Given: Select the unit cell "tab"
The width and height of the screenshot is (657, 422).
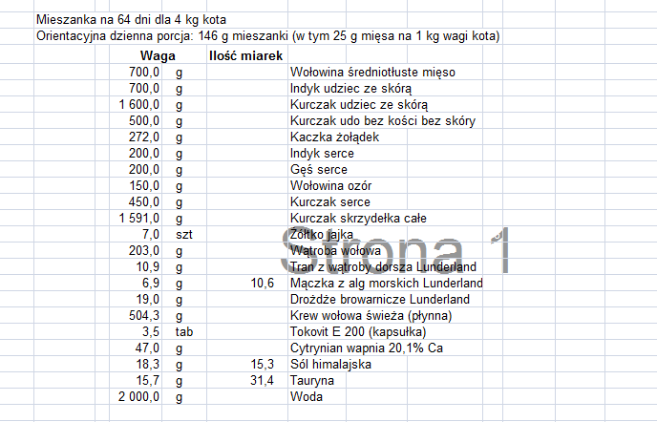Looking at the screenshot, I should coord(184,332).
